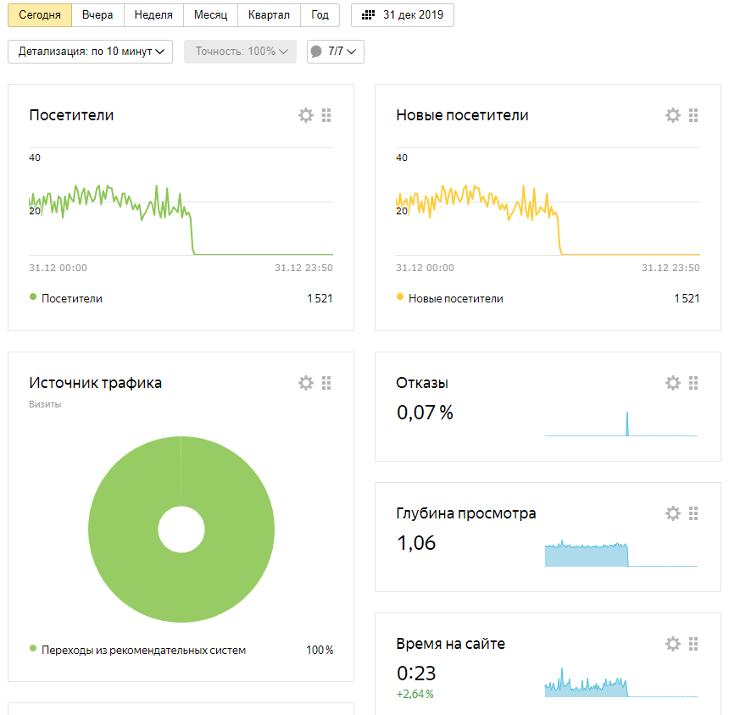Open the Точность: 100% dropdown

pos(240,52)
